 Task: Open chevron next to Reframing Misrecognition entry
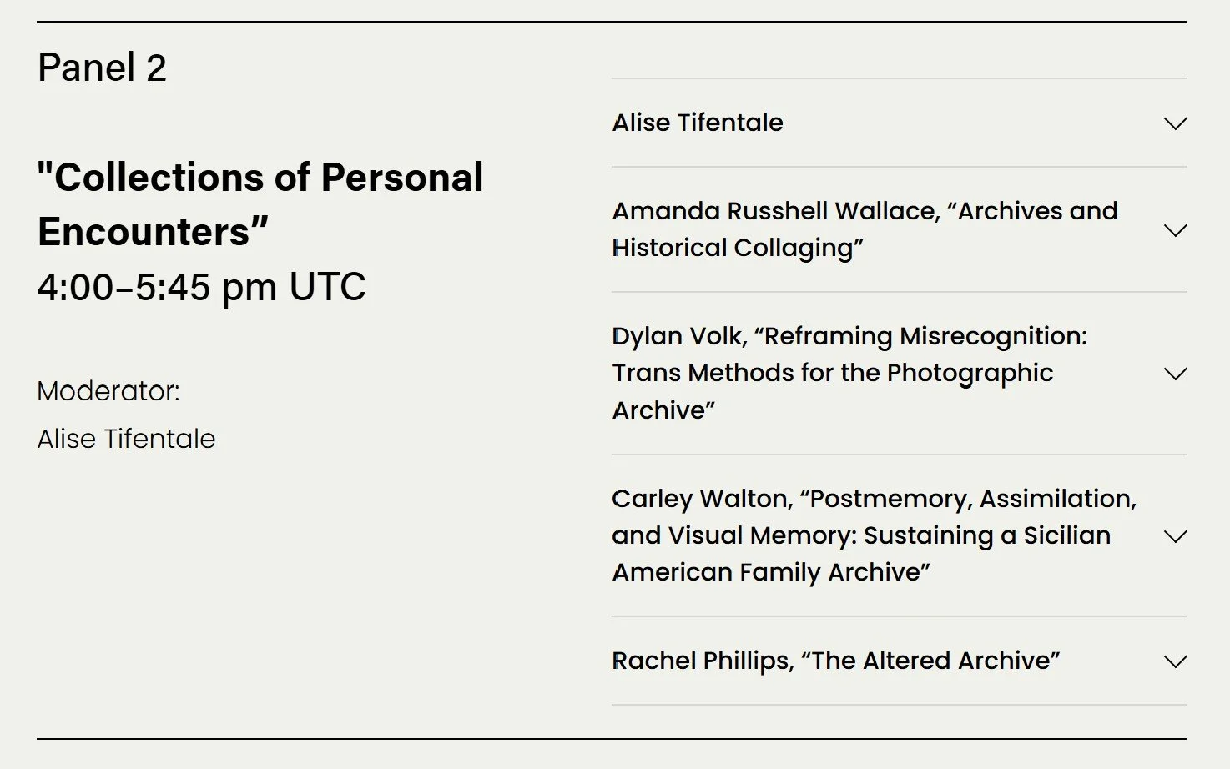tap(1175, 374)
